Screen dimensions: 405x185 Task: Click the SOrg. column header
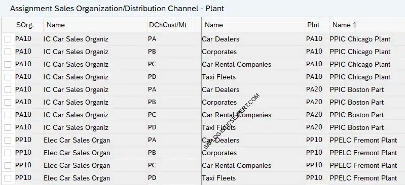(x=25, y=25)
